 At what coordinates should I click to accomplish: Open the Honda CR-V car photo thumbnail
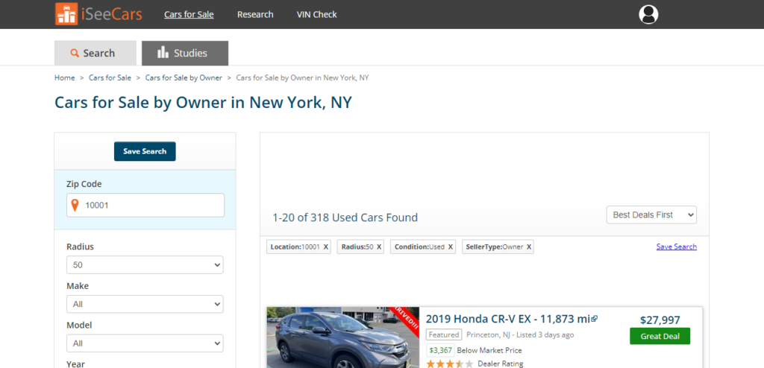(343, 337)
